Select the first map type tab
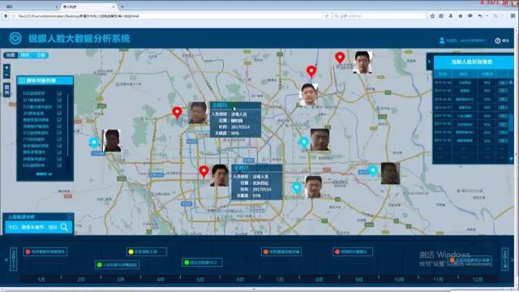The image size is (519, 292). click(x=11, y=55)
